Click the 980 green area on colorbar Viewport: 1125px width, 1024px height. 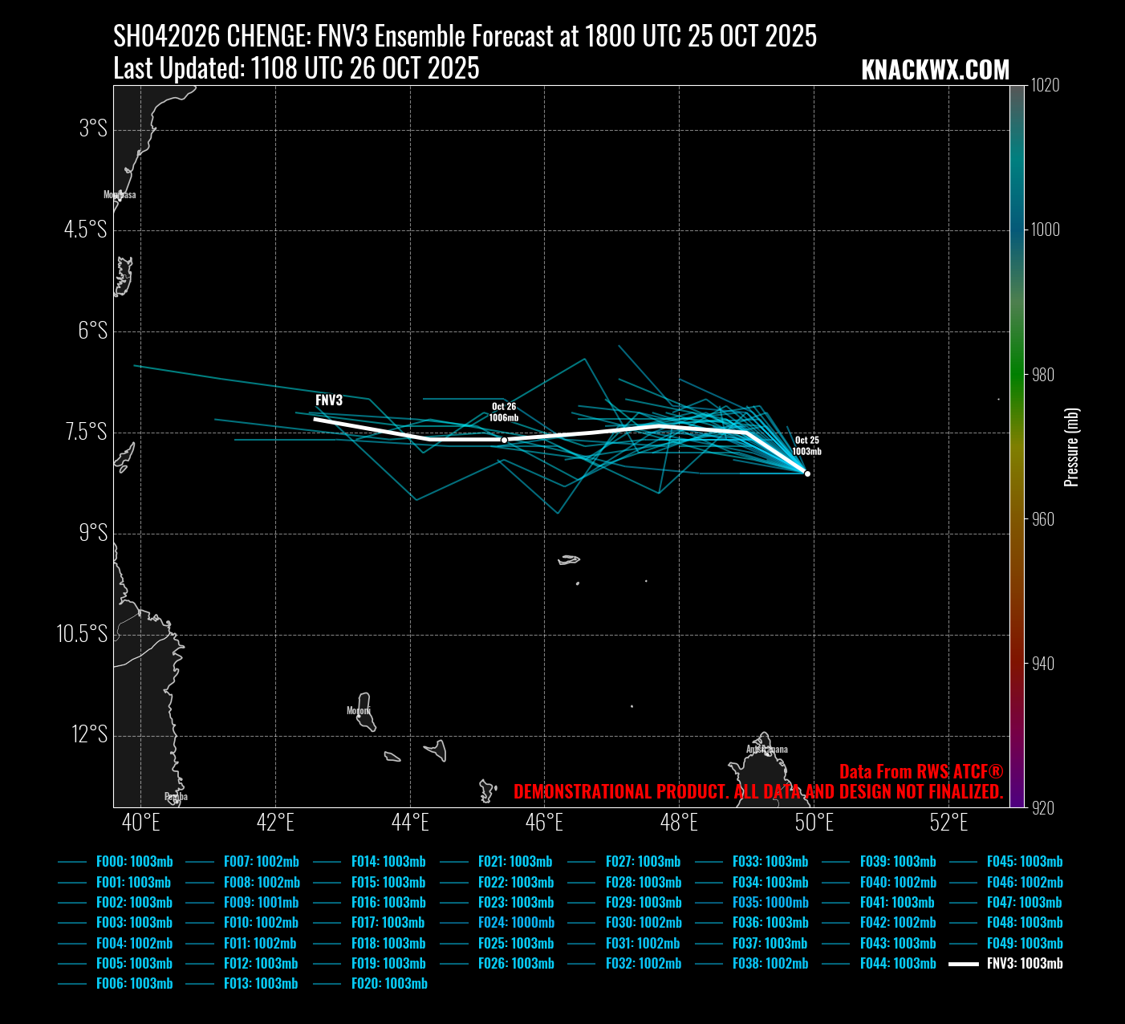tap(1017, 375)
